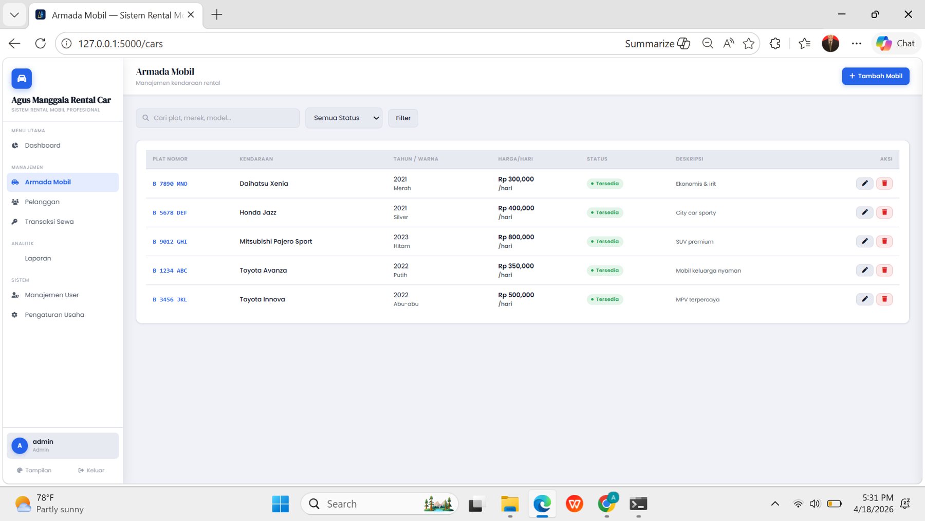Viewport: 925px width, 521px height.
Task: Focus the plate, brand, model search field
Action: pyautogui.click(x=218, y=118)
